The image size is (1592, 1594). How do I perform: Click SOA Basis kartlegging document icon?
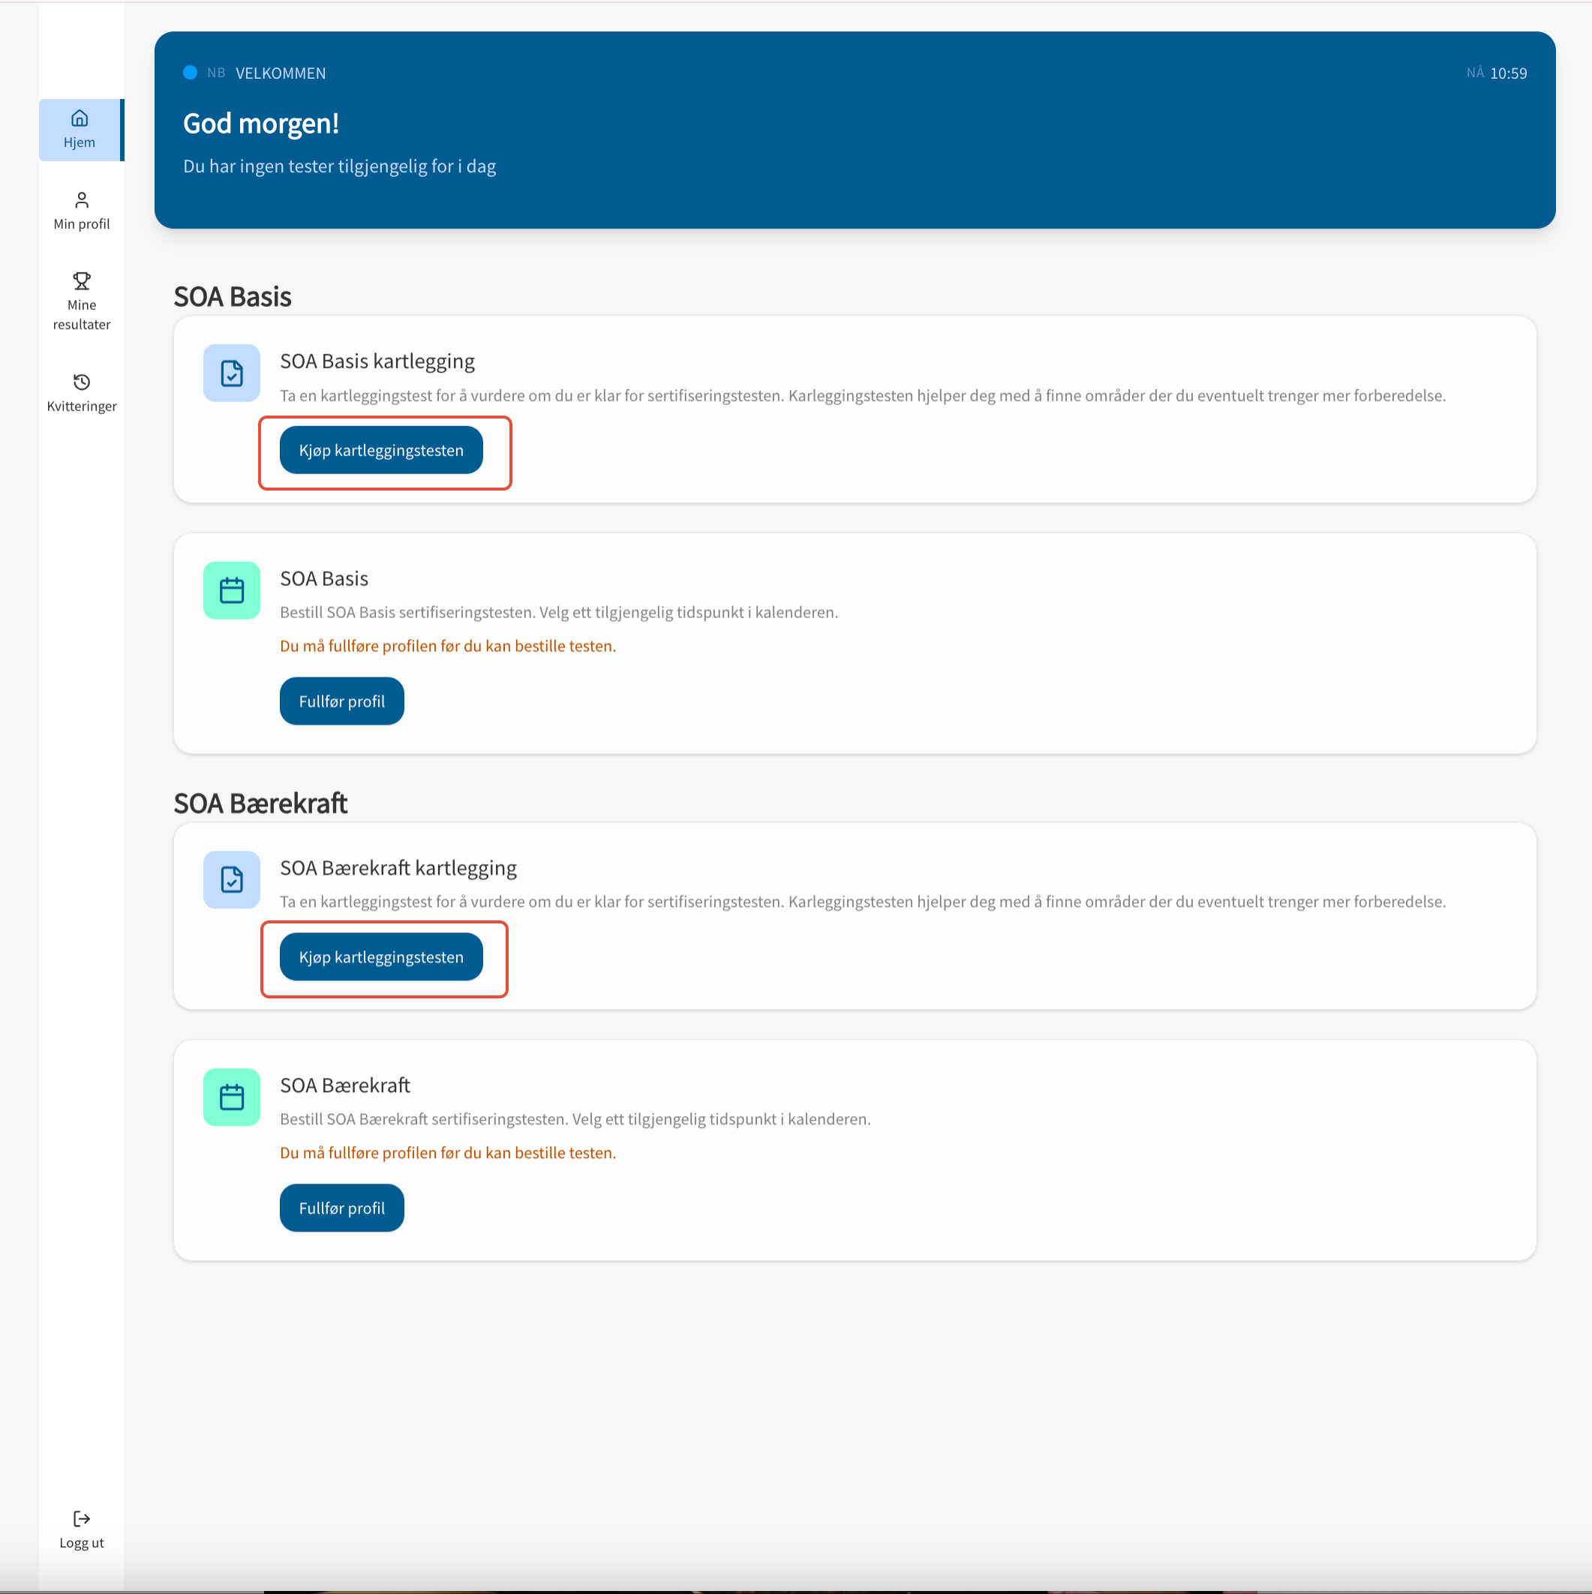pos(231,373)
